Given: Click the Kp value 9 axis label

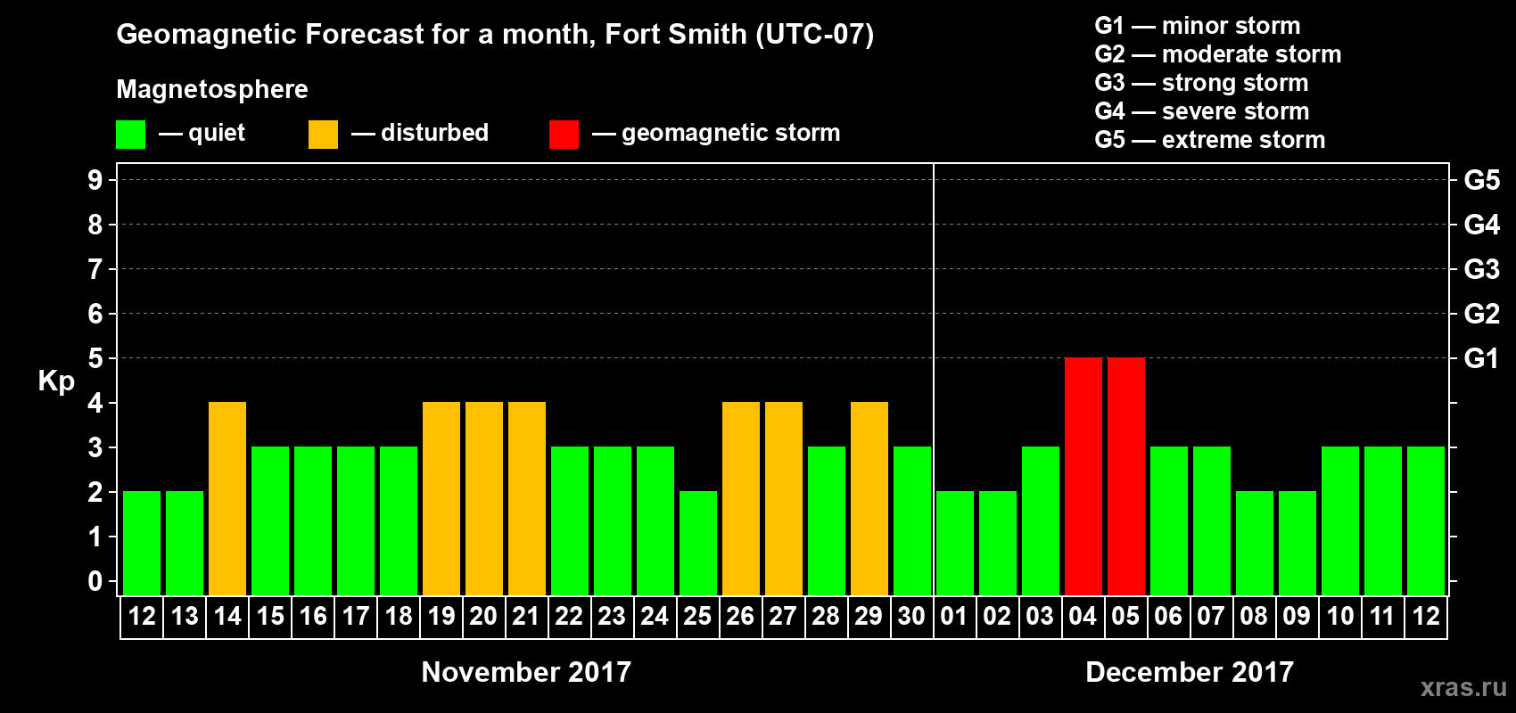Looking at the screenshot, I should coord(95,180).
